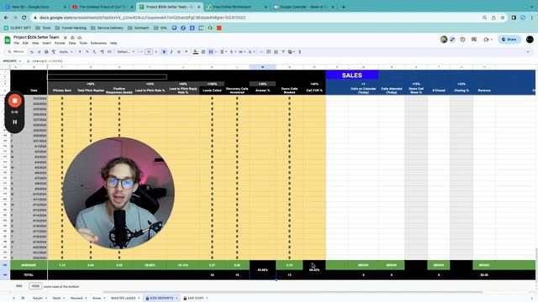Screen dimensions: 538x302
Task: Open the horizontal align dropdown
Action: [223, 52]
